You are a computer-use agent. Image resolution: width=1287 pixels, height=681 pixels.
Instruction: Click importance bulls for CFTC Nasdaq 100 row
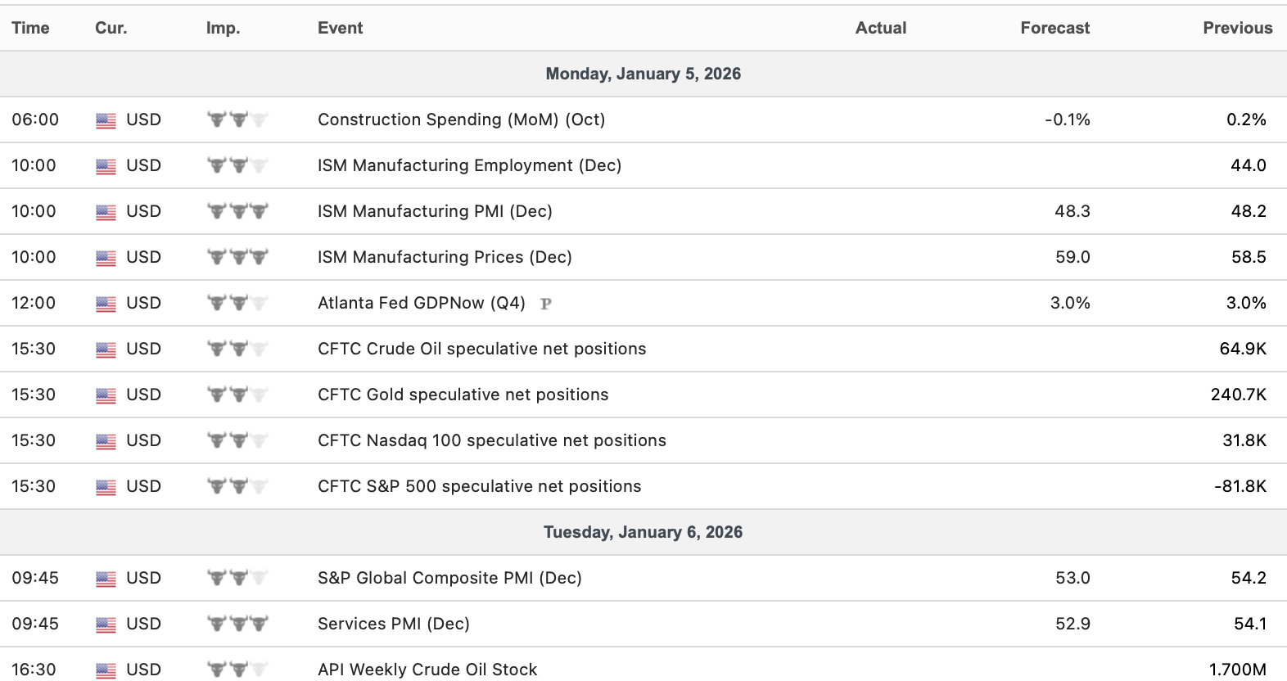point(237,440)
